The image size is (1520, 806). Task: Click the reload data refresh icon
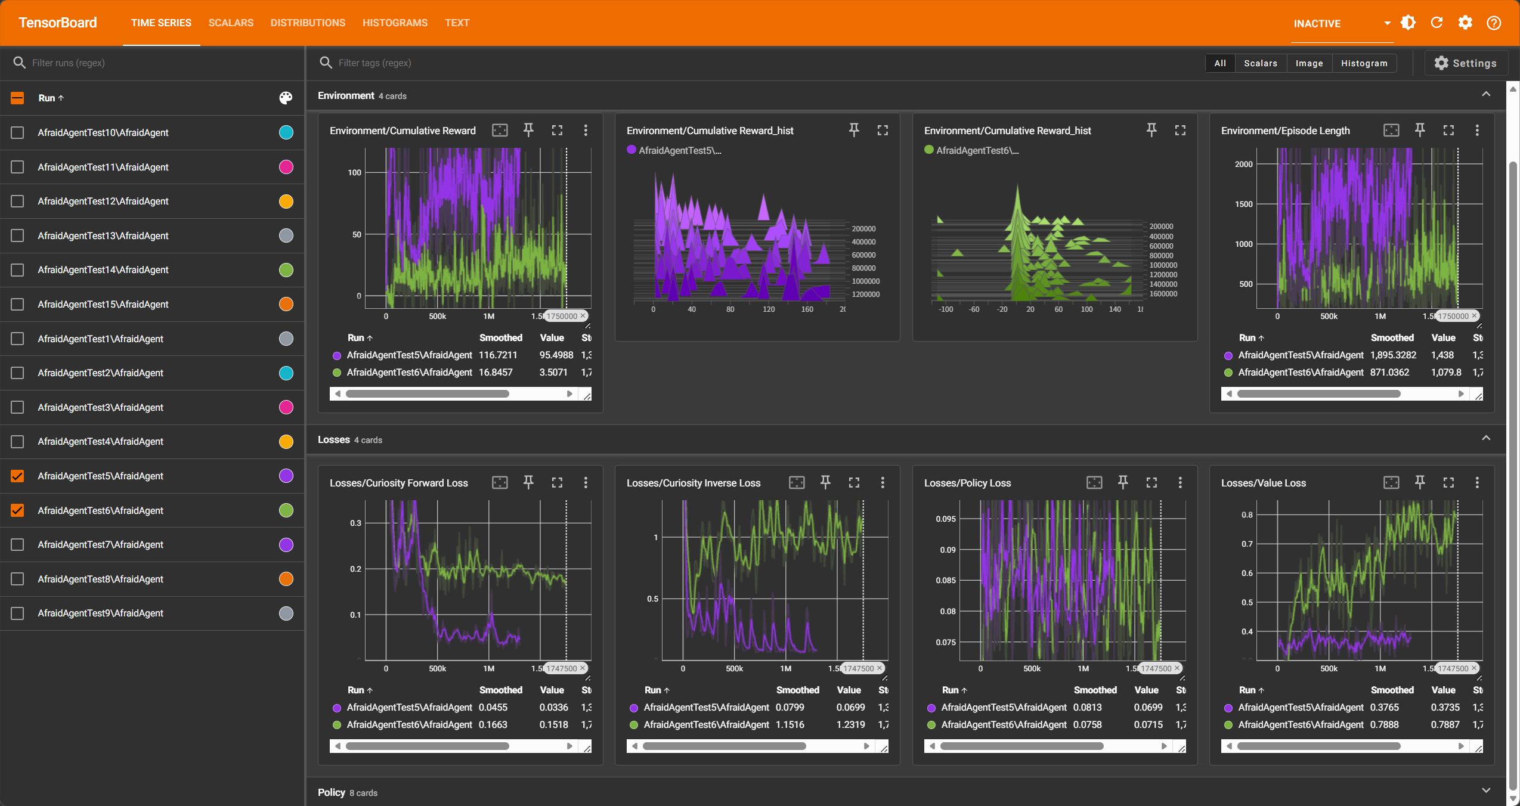[x=1437, y=23]
